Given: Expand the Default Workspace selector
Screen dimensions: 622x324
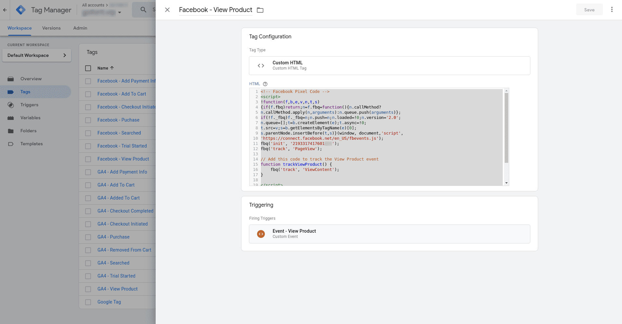Looking at the screenshot, I should click(x=37, y=55).
